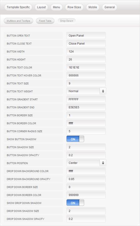This screenshot has width=140, height=226.
Task: Select the Button Width input field
Action: click(x=86, y=52)
